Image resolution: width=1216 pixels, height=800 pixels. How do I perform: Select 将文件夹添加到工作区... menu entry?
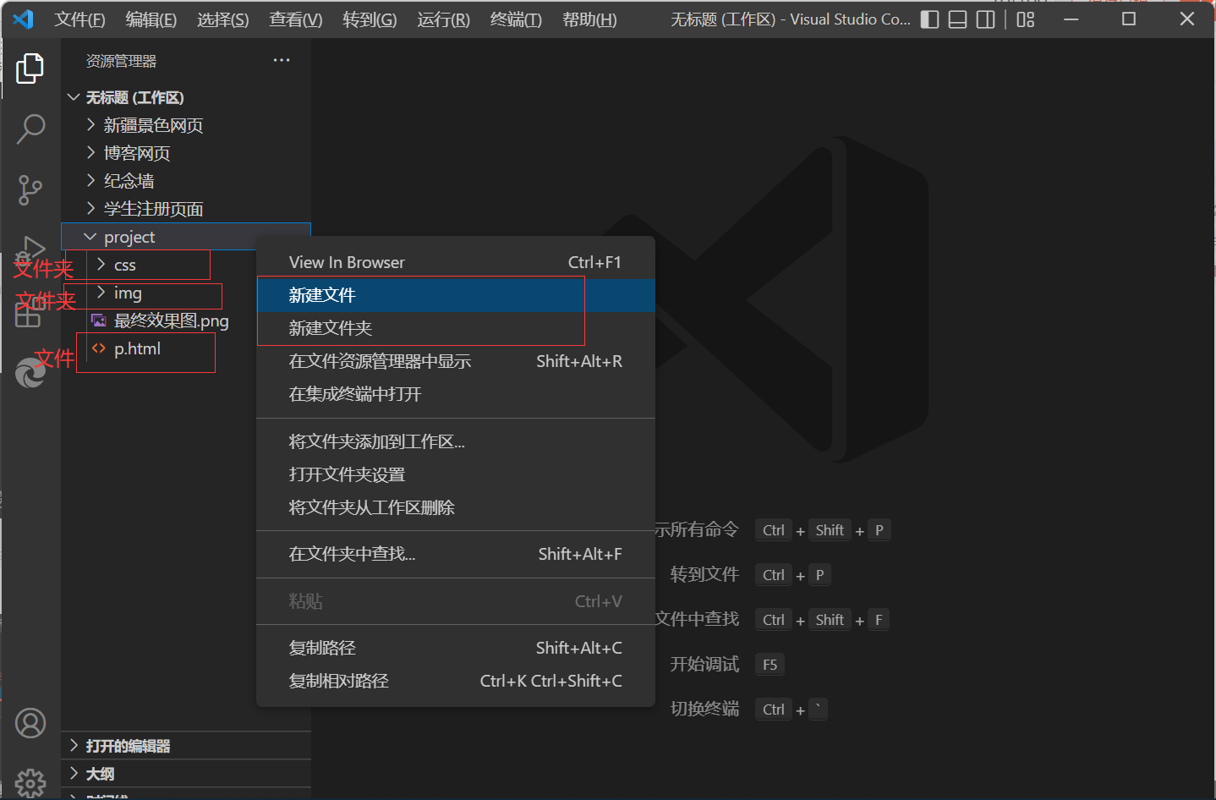(456, 441)
